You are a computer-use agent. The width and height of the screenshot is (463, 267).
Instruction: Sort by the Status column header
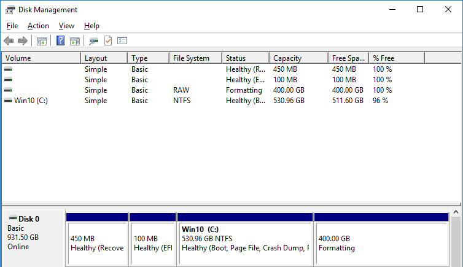click(246, 58)
